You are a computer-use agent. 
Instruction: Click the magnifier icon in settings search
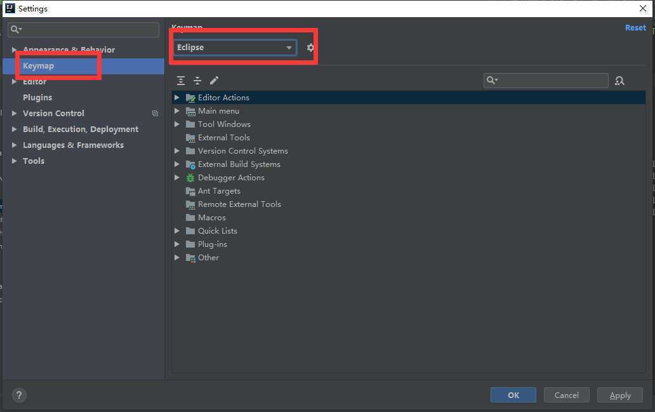[16, 29]
